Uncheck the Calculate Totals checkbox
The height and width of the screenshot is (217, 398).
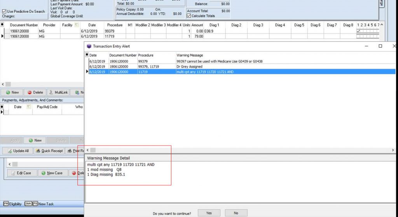point(189,16)
